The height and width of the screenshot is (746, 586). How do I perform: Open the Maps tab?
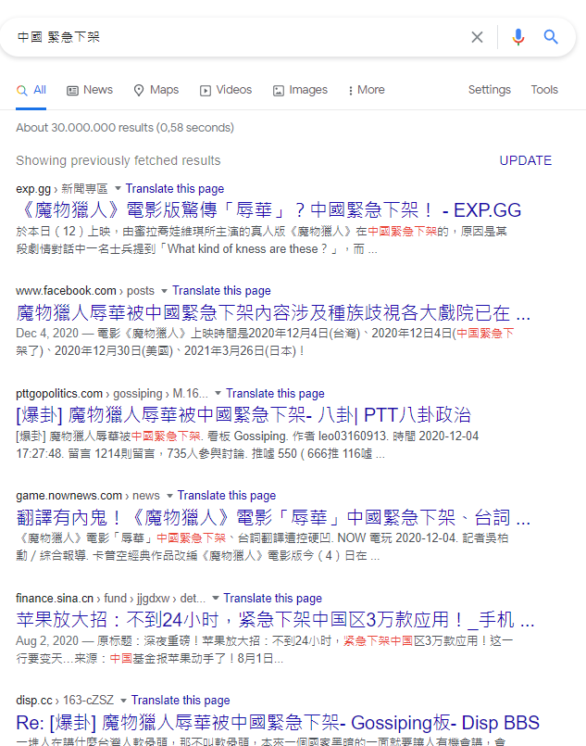156,90
